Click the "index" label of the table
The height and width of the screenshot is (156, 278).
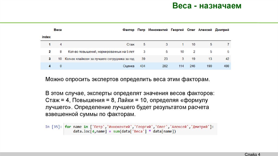click(46, 37)
